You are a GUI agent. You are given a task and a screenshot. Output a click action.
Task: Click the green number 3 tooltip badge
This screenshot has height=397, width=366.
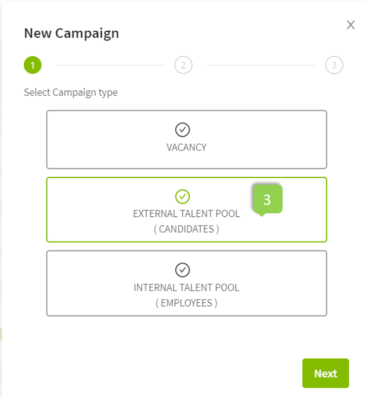click(267, 200)
